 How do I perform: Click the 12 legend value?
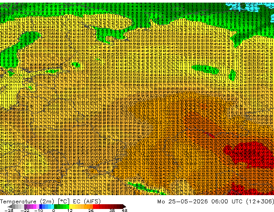tap(70, 210)
